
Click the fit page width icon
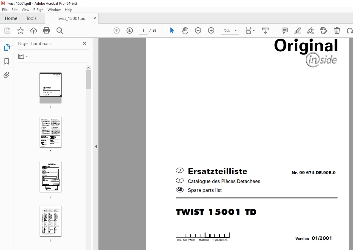(248, 31)
